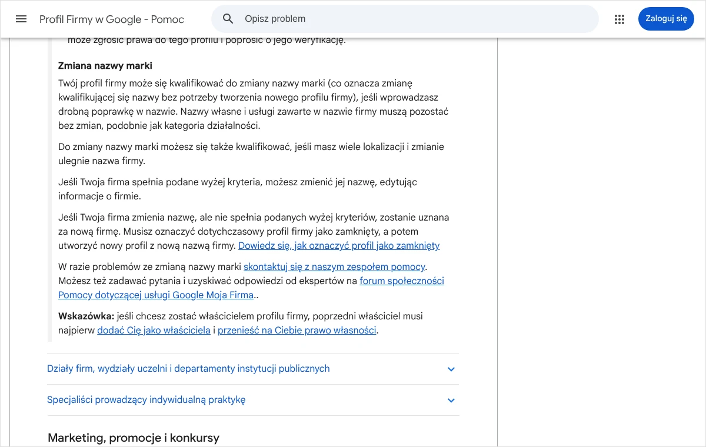Expand Działy firm, wydziały uczelni section
This screenshot has height=447, width=706.
tap(252, 369)
